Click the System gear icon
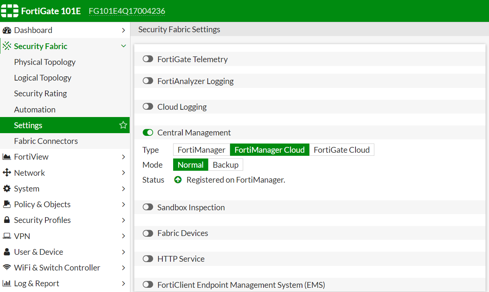This screenshot has width=489, height=292. coord(7,188)
